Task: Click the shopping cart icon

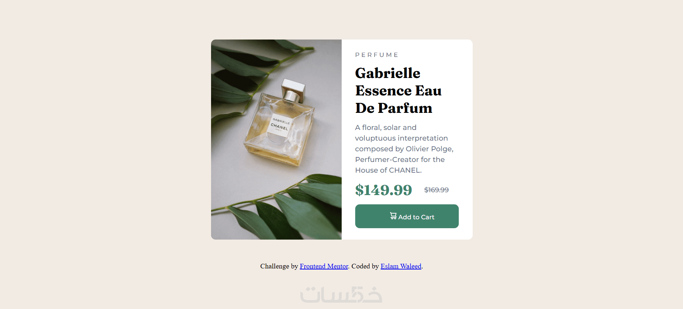Action: click(393, 216)
